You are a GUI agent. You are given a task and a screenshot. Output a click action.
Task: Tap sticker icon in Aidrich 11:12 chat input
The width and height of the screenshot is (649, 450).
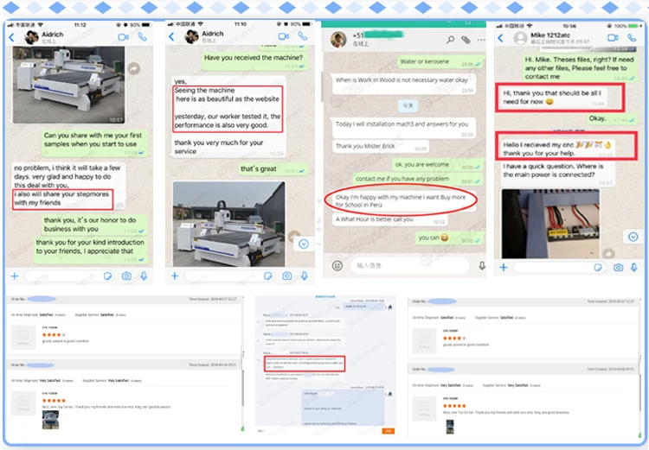click(107, 276)
